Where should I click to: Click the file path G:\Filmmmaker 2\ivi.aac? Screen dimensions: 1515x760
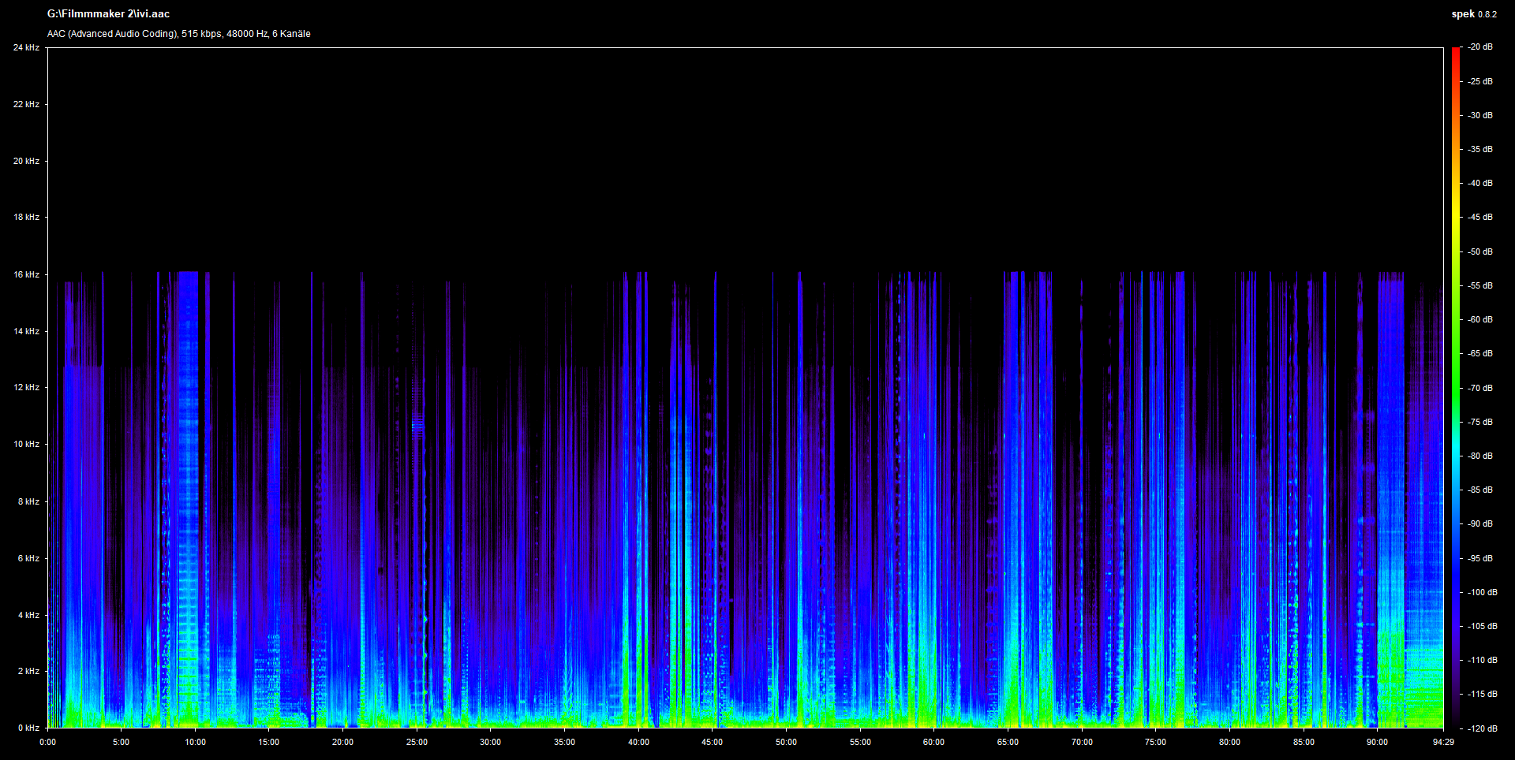(108, 14)
